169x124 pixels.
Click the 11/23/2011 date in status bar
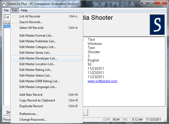(153, 120)
